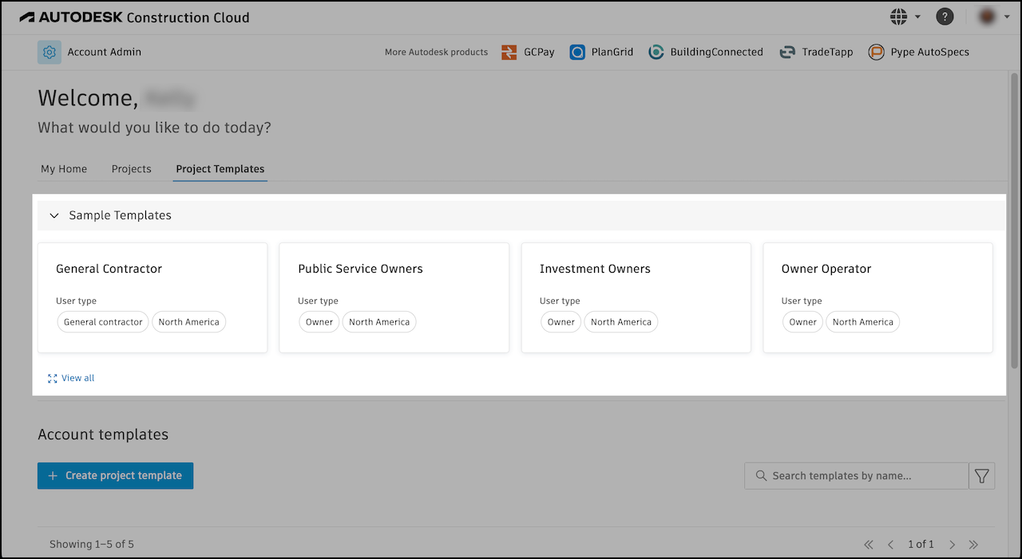Click the Account Admin gear icon
Screen dimensions: 1022x559
(x=50, y=52)
